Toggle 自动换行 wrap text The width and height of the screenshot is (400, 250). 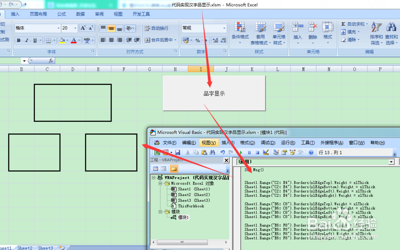156,28
